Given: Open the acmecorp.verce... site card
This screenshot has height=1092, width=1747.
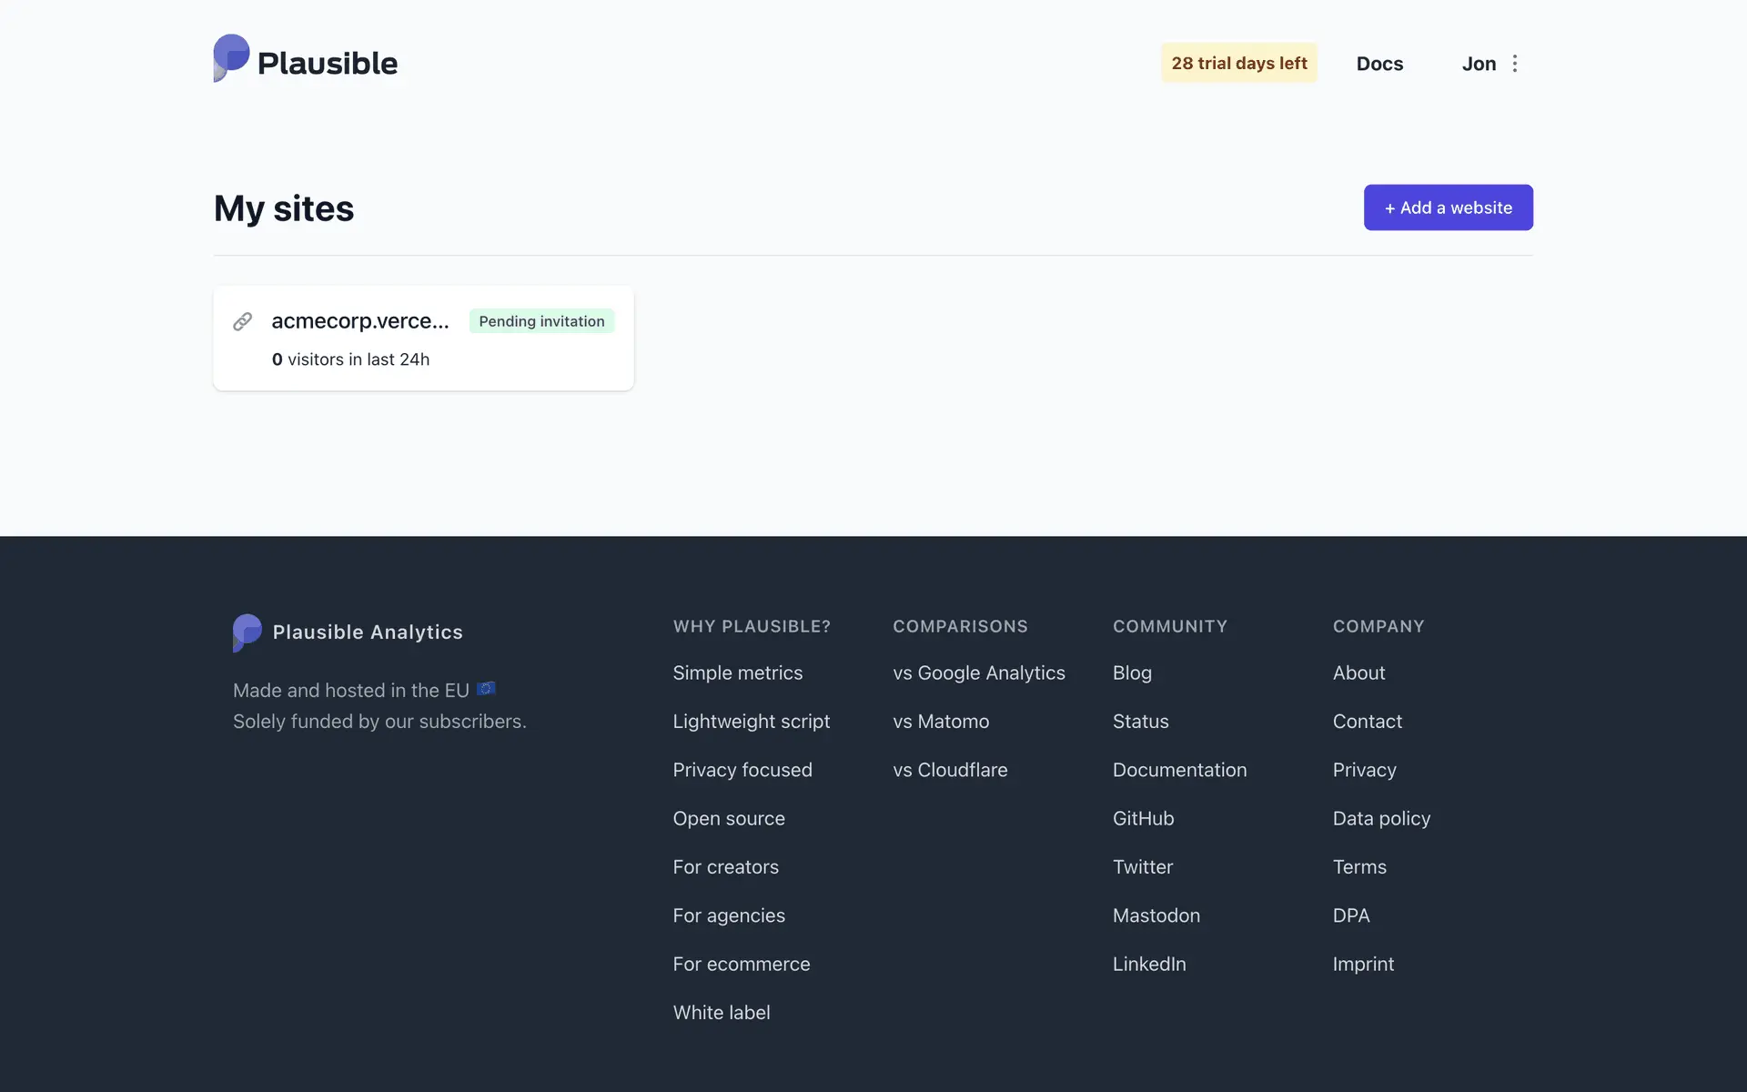Looking at the screenshot, I should (x=360, y=321).
